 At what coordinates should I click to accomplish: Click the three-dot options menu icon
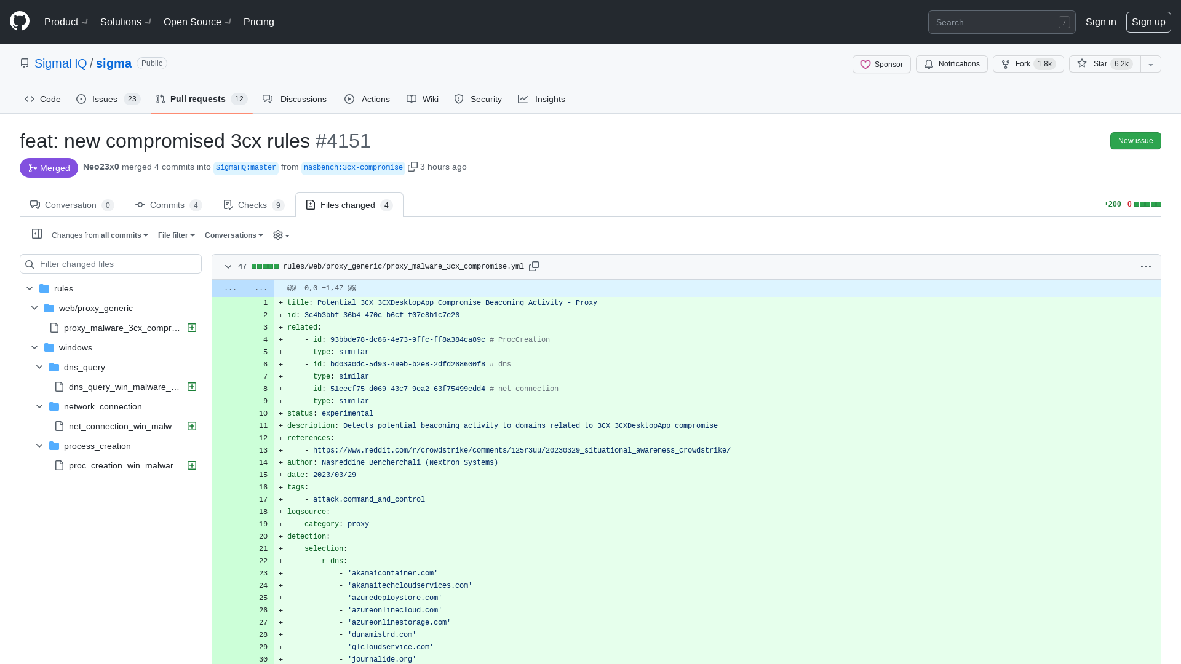tap(1145, 266)
